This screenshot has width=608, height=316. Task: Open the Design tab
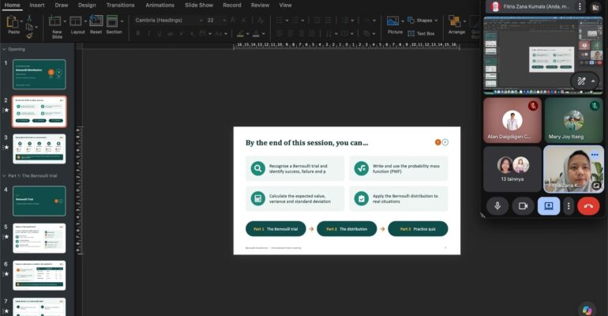87,5
